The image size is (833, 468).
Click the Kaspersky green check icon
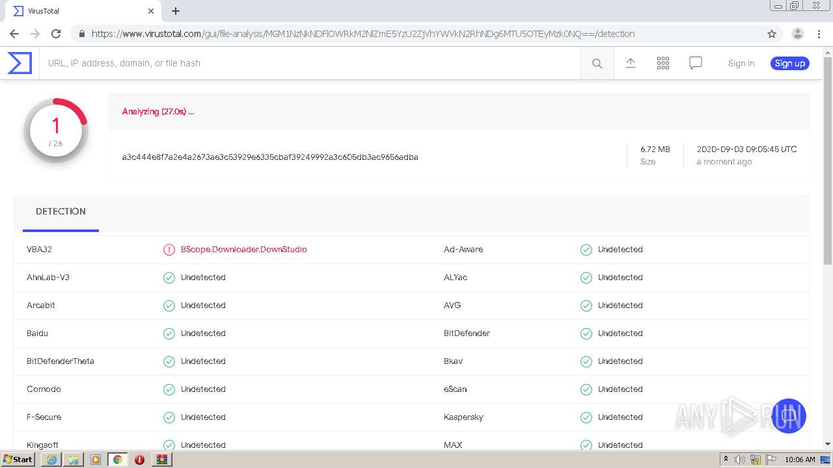tap(586, 417)
